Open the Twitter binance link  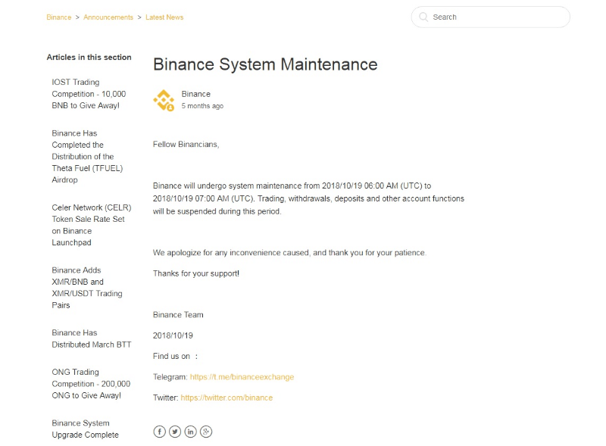(x=226, y=398)
